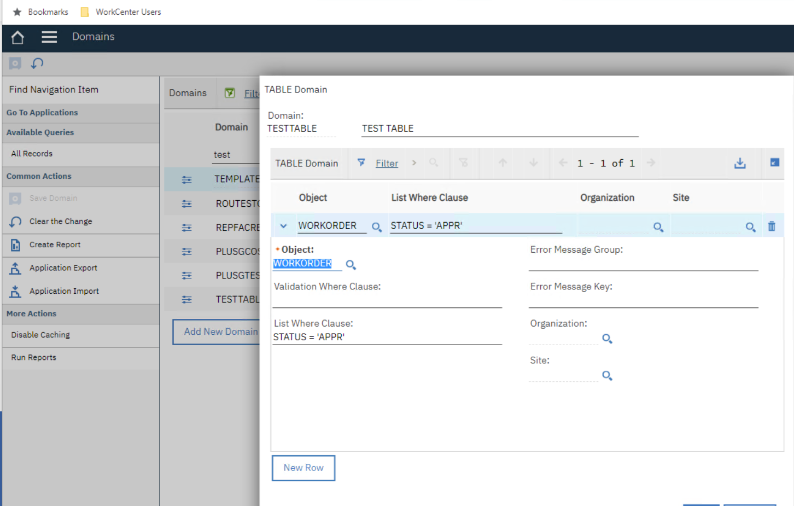Go to the Home start center icon

17,37
